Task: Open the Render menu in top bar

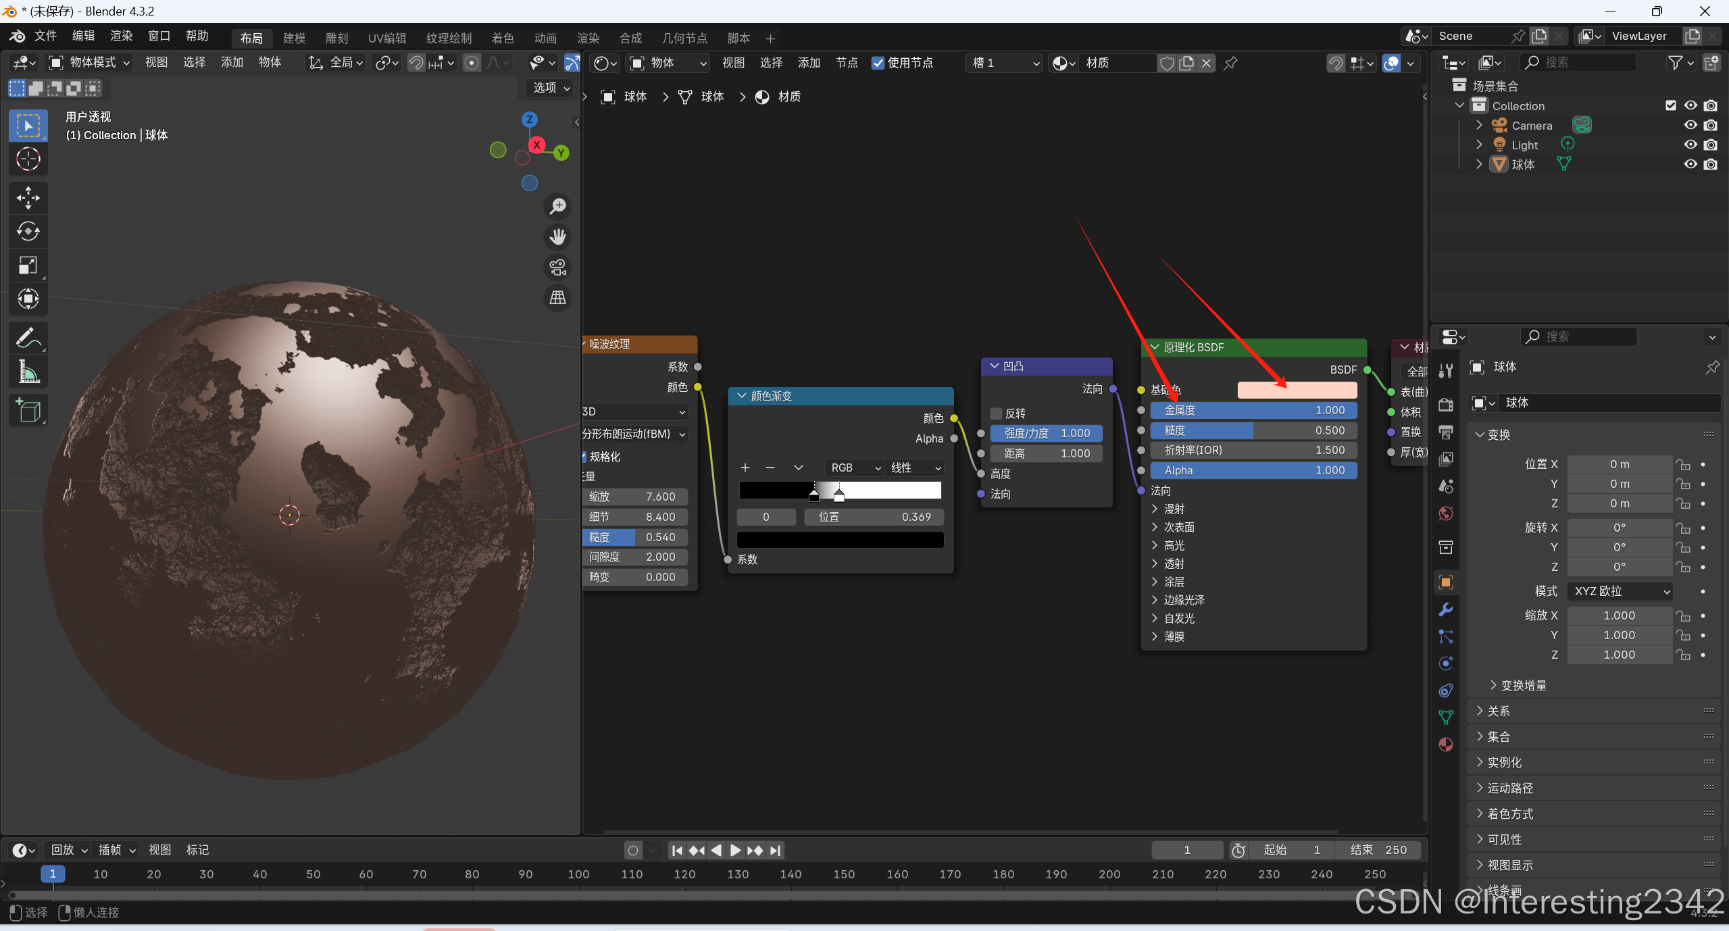Action: 121,36
